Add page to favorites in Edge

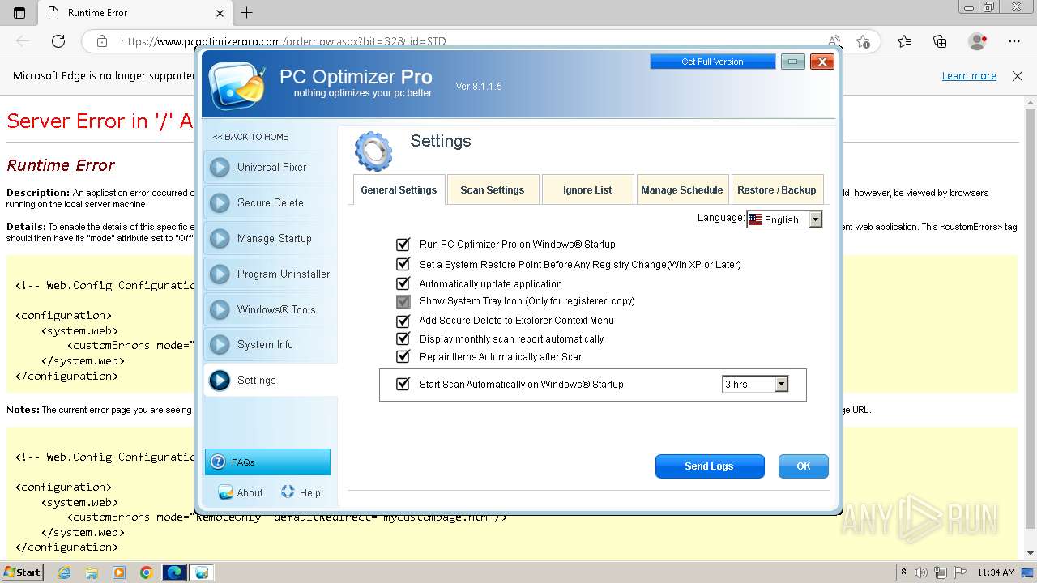point(863,41)
